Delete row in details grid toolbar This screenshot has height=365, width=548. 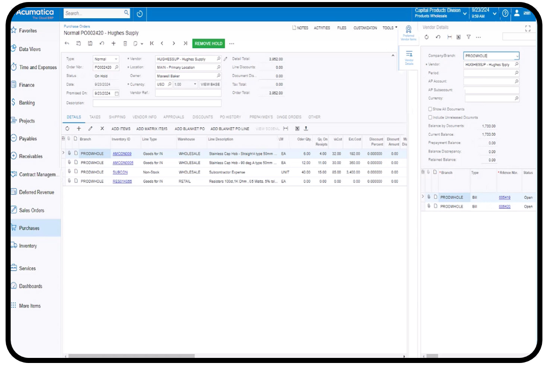(x=102, y=129)
